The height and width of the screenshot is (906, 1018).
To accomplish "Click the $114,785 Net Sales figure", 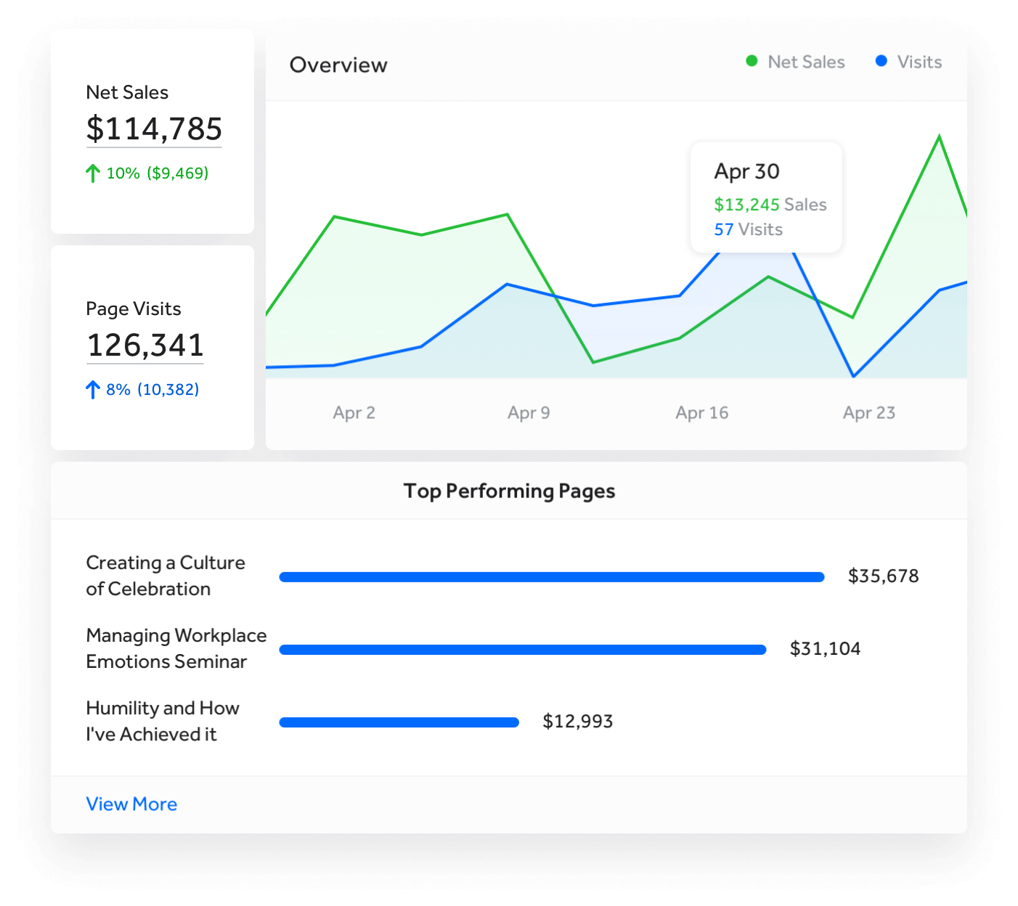I will tap(153, 129).
